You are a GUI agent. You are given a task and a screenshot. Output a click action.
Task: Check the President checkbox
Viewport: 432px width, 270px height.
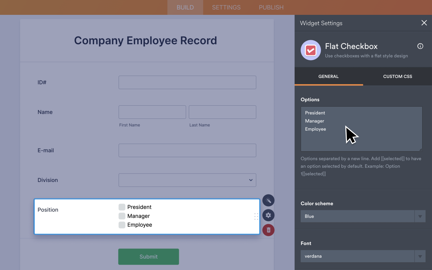(122, 207)
